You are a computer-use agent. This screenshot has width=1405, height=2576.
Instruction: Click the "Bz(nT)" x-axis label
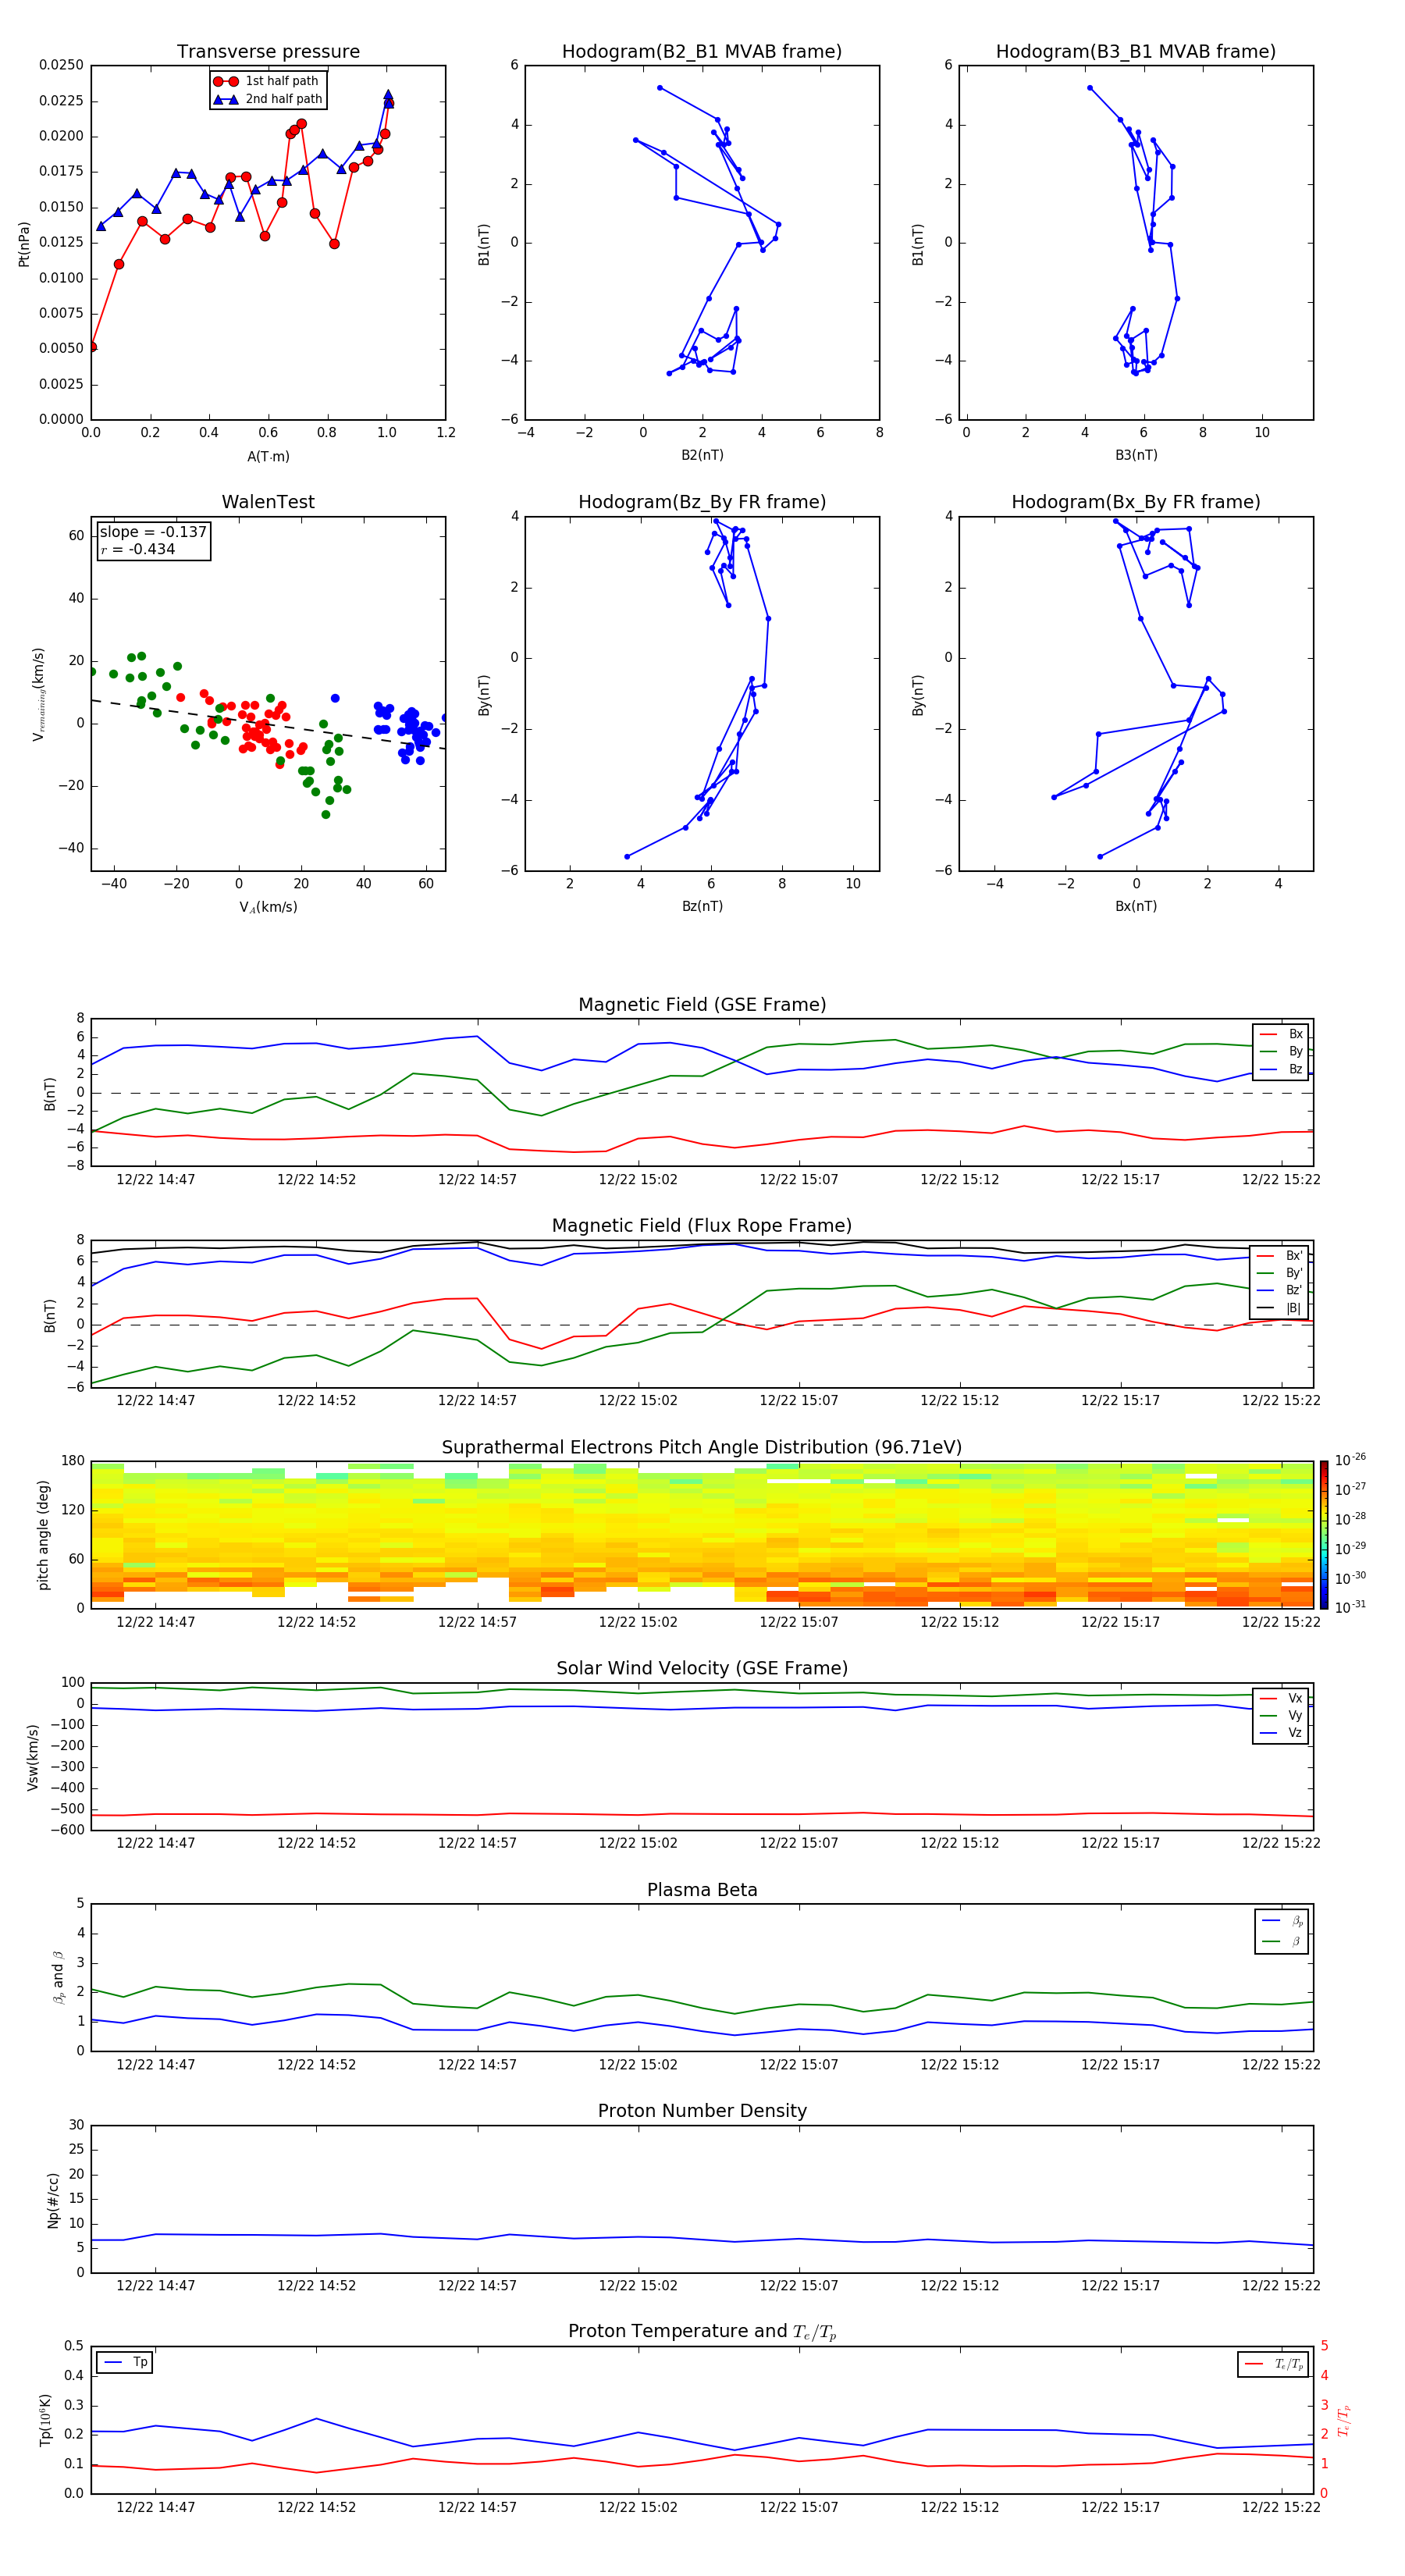click(x=702, y=906)
